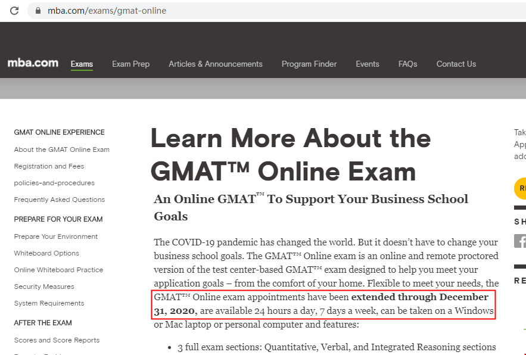
Task: Open FAQs from the top navigation
Action: point(407,64)
